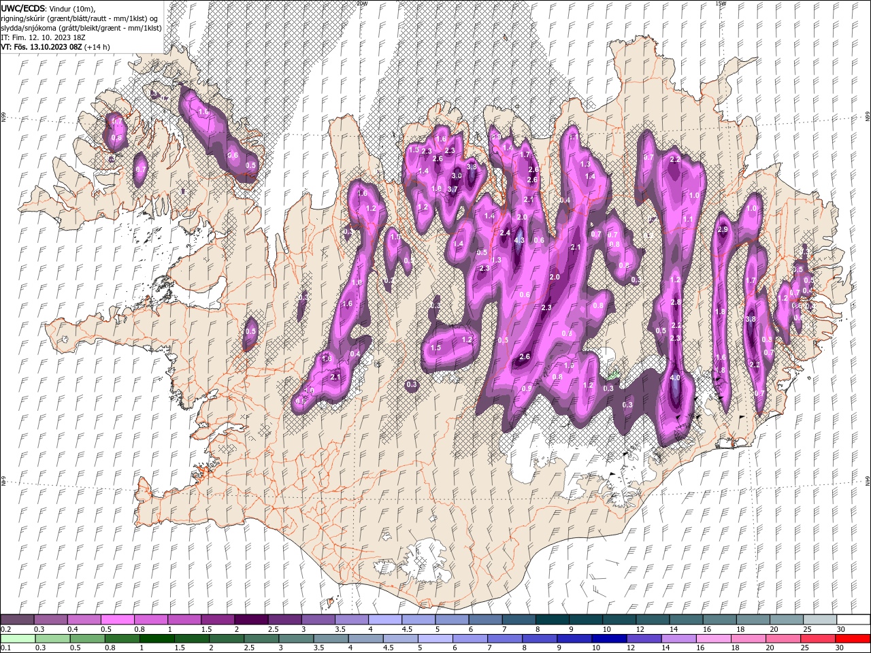Click the 'VT: Fös. 13.10.2023 08Z' valid time
This screenshot has height=653, width=871.
pos(42,47)
